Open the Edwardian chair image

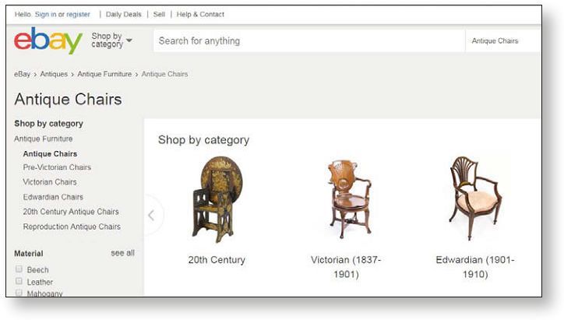(474, 198)
